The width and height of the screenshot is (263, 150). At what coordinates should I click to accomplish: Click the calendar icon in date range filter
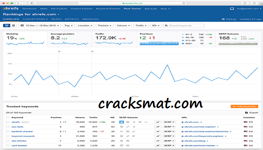tap(22, 25)
